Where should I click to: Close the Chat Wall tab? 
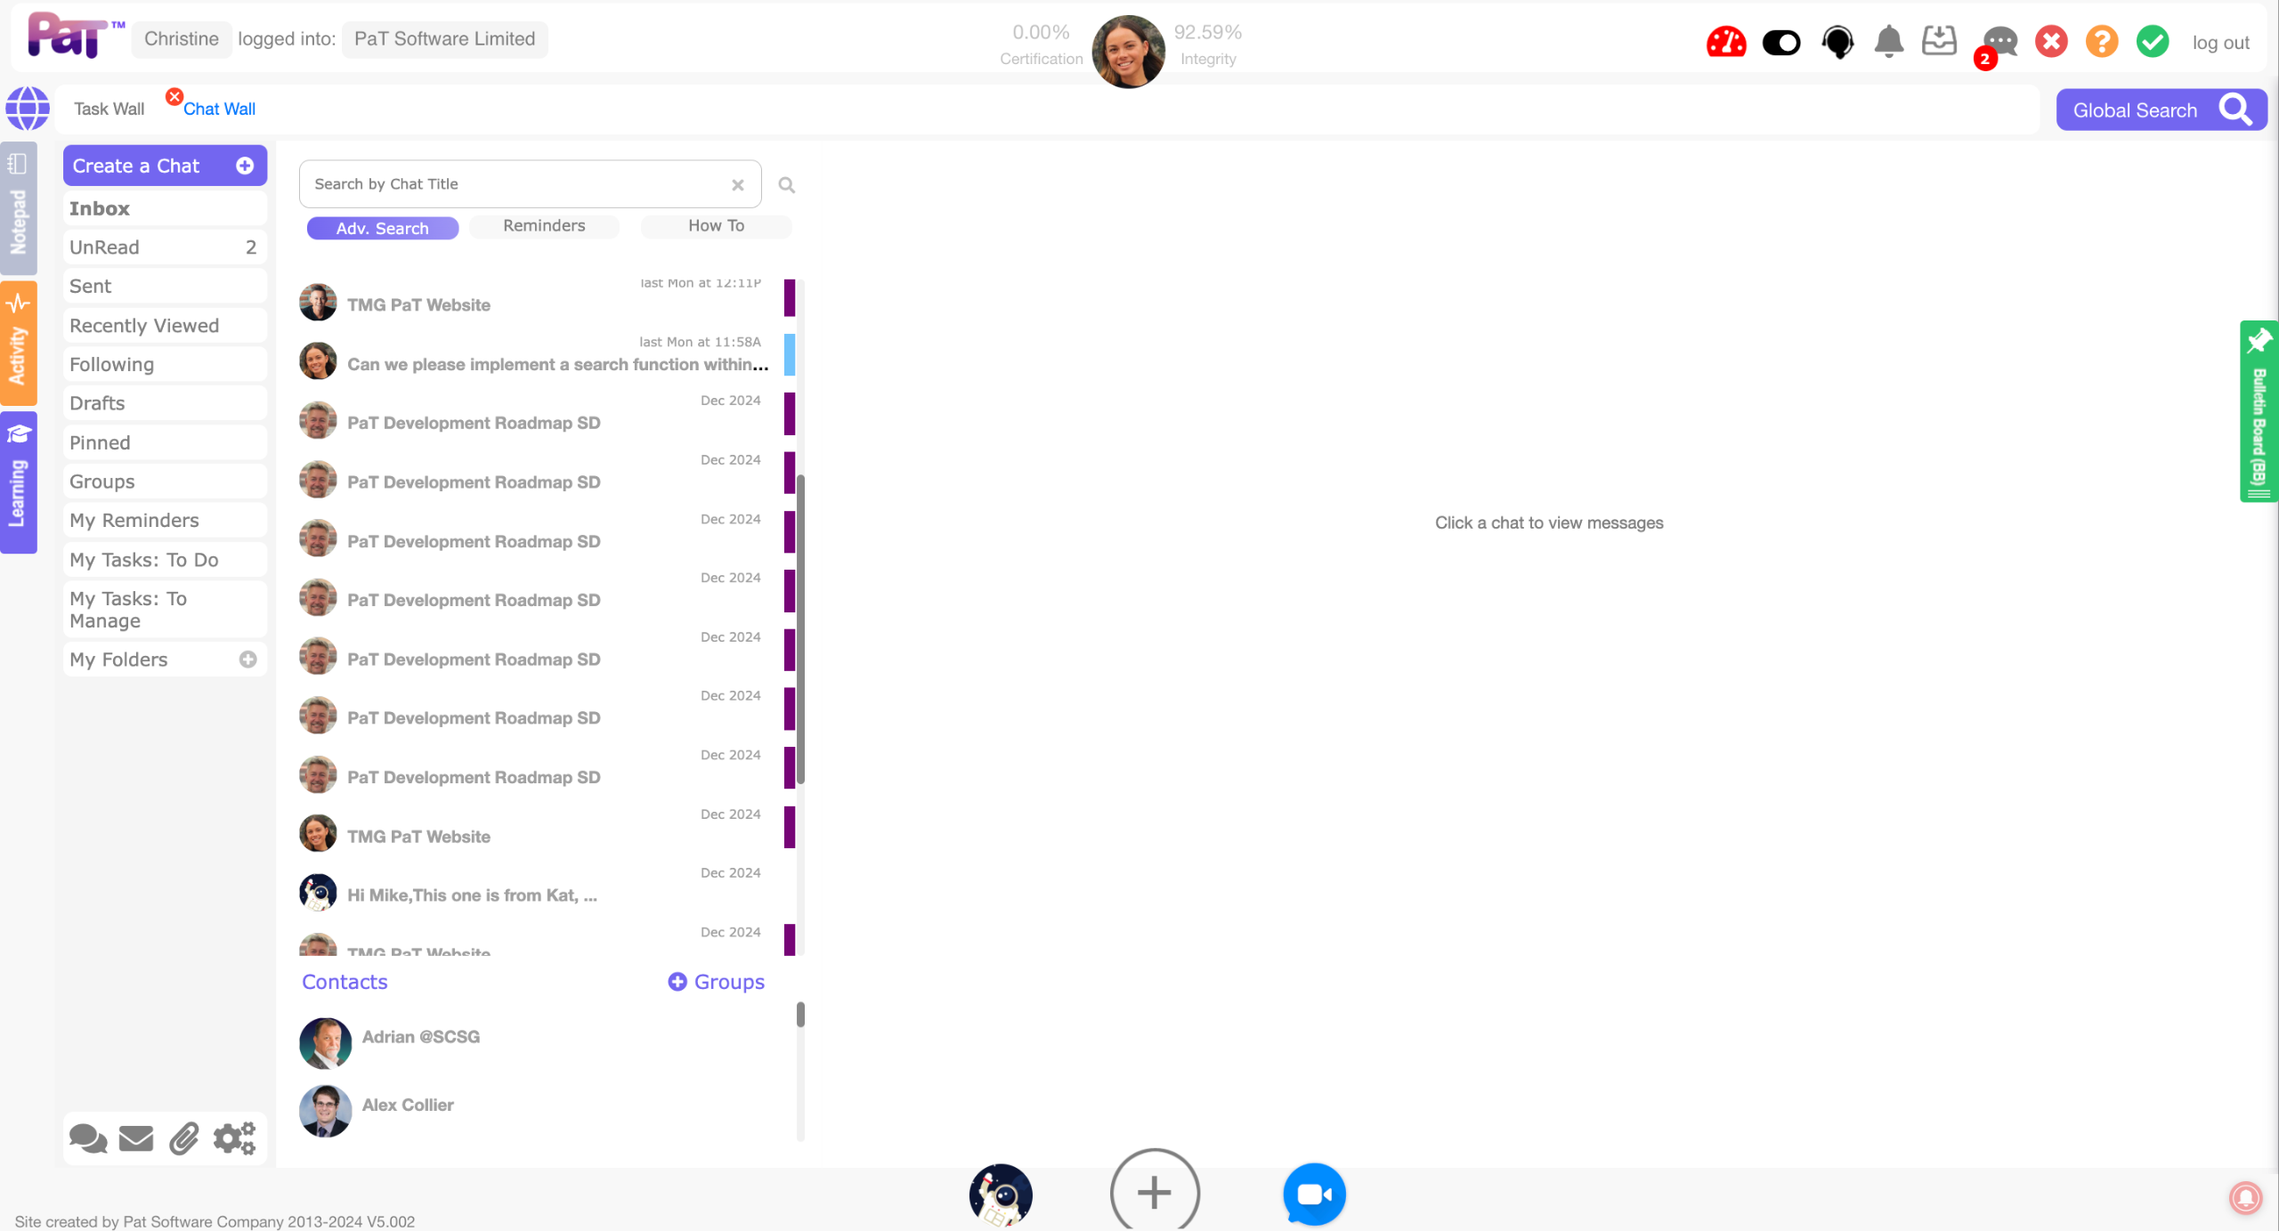pyautogui.click(x=174, y=96)
